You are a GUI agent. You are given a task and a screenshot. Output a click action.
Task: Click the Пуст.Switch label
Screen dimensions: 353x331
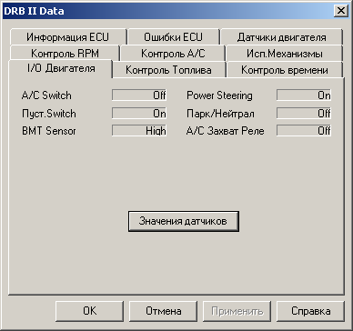(49, 114)
